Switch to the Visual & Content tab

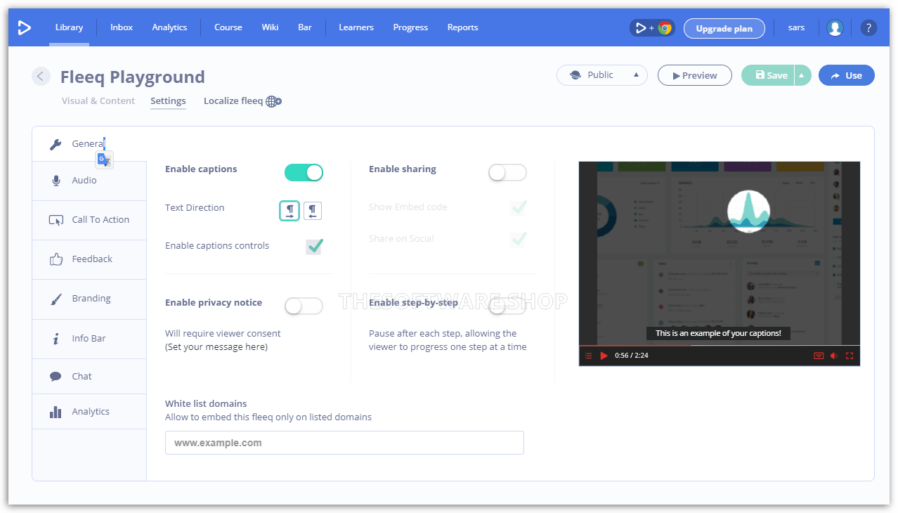coord(98,101)
